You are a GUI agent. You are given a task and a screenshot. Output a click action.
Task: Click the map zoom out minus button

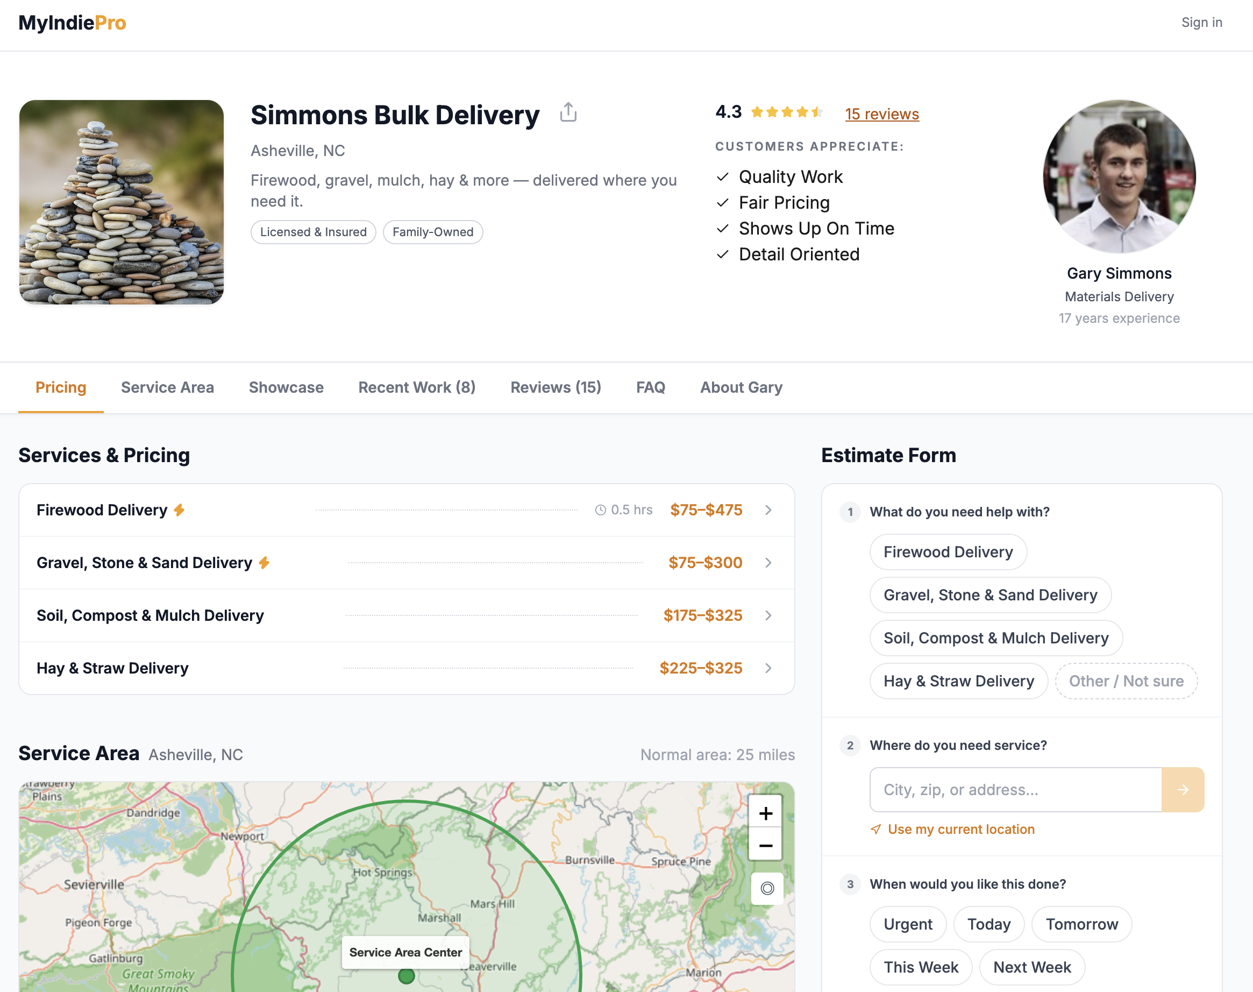point(765,845)
